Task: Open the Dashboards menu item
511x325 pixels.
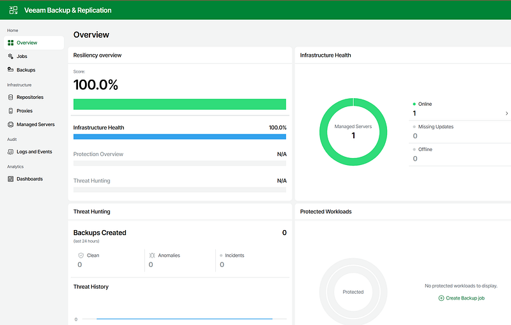Action: click(x=29, y=179)
